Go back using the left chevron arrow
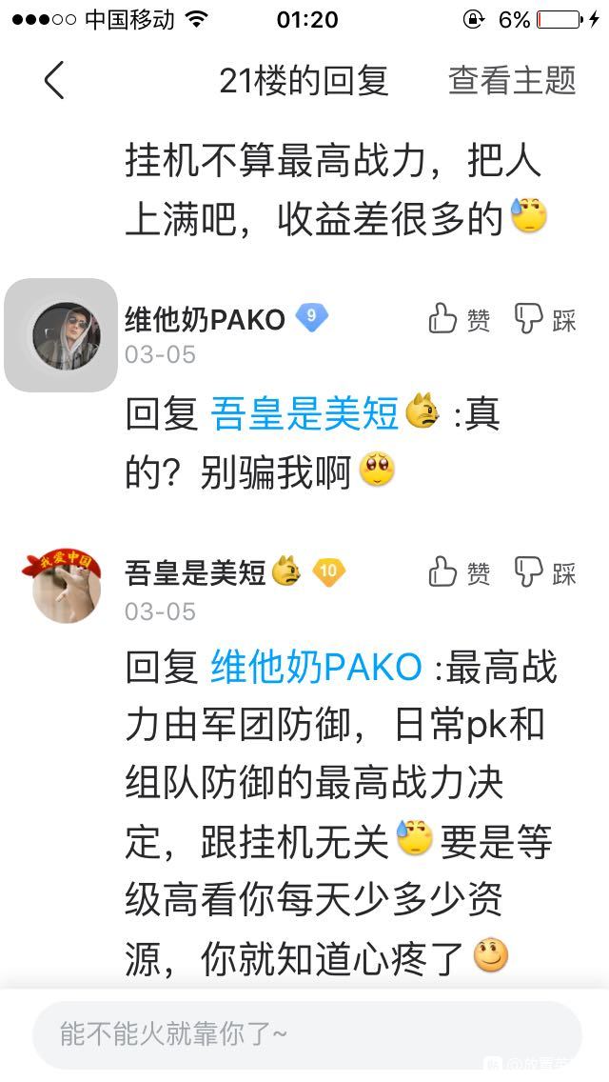This screenshot has height=1082, width=609. point(54,81)
